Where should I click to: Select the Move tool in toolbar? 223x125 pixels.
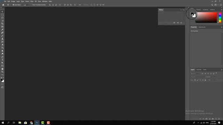2,11
